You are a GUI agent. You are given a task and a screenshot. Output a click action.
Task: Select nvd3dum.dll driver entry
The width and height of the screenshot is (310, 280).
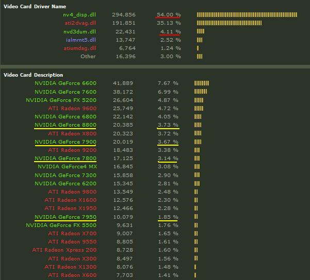pyautogui.click(x=79, y=32)
